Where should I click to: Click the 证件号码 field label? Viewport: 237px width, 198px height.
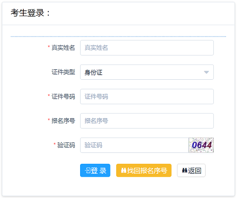pyautogui.click(x=63, y=96)
